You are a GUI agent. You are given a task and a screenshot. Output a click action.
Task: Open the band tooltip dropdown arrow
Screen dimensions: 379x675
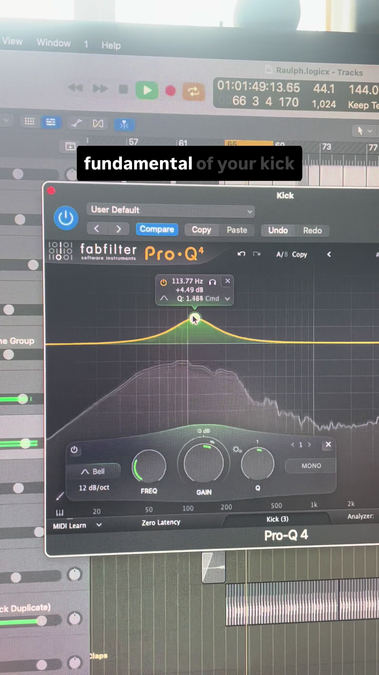click(227, 299)
